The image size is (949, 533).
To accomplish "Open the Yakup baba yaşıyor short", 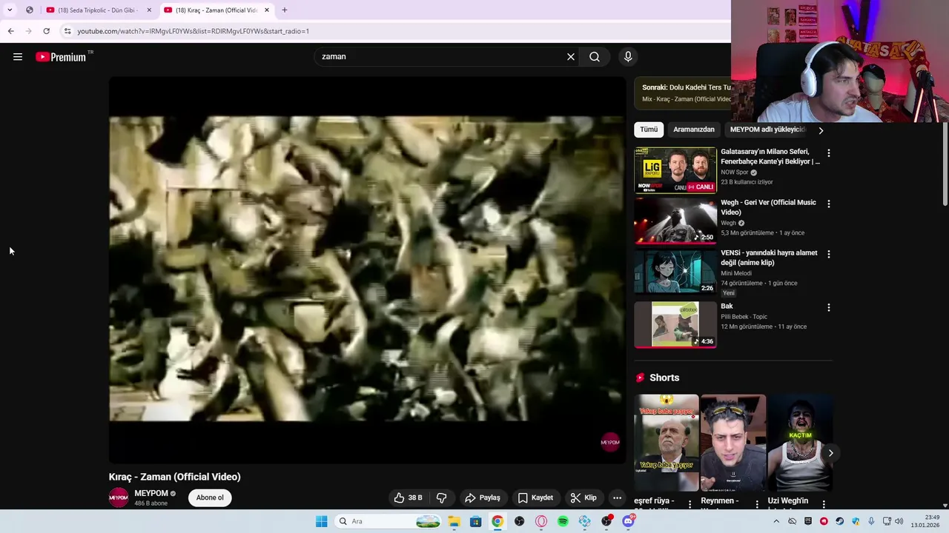I will point(667,443).
